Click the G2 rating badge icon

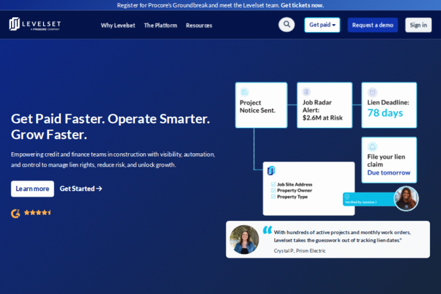click(x=16, y=213)
